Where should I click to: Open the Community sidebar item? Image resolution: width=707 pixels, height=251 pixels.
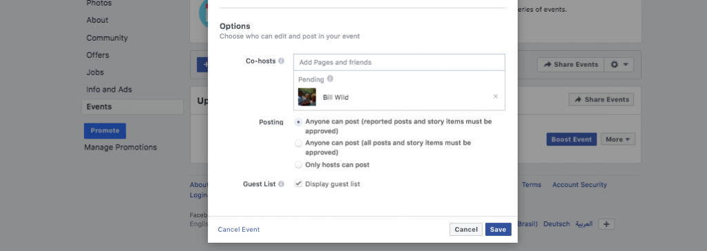(107, 38)
